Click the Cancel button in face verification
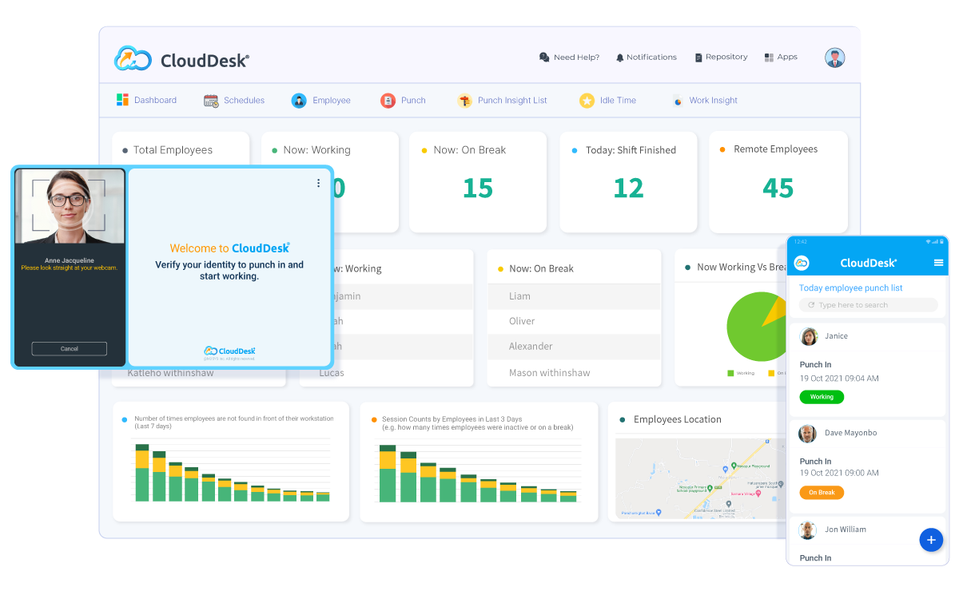The image size is (959, 591). pyautogui.click(x=70, y=348)
